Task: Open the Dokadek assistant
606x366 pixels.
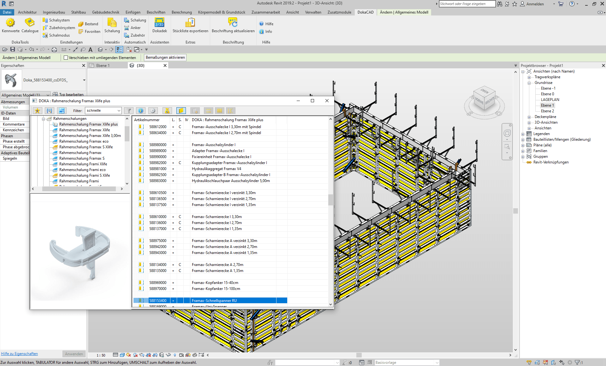Action: click(159, 23)
